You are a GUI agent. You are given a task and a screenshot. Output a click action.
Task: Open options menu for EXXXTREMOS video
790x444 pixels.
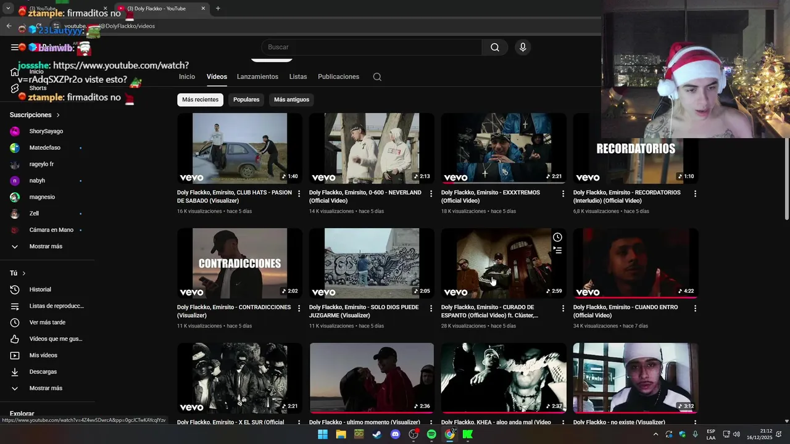563,194
